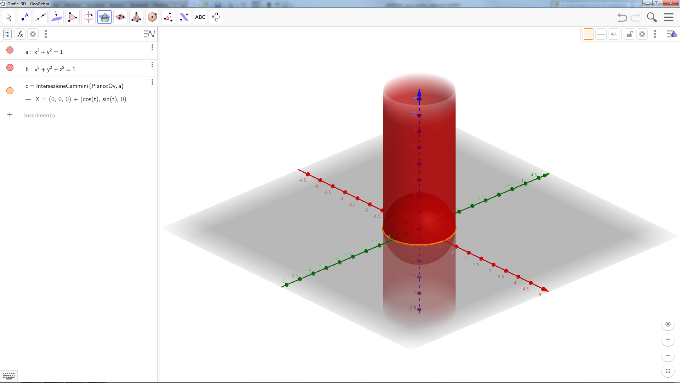Select the Rotate 3D view tool

pyautogui.click(x=216, y=17)
